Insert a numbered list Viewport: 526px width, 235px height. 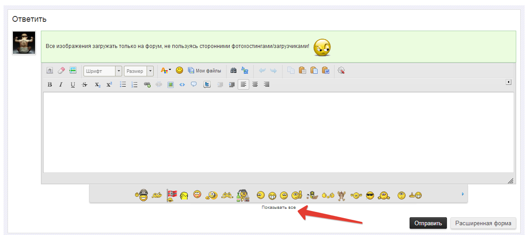point(135,84)
